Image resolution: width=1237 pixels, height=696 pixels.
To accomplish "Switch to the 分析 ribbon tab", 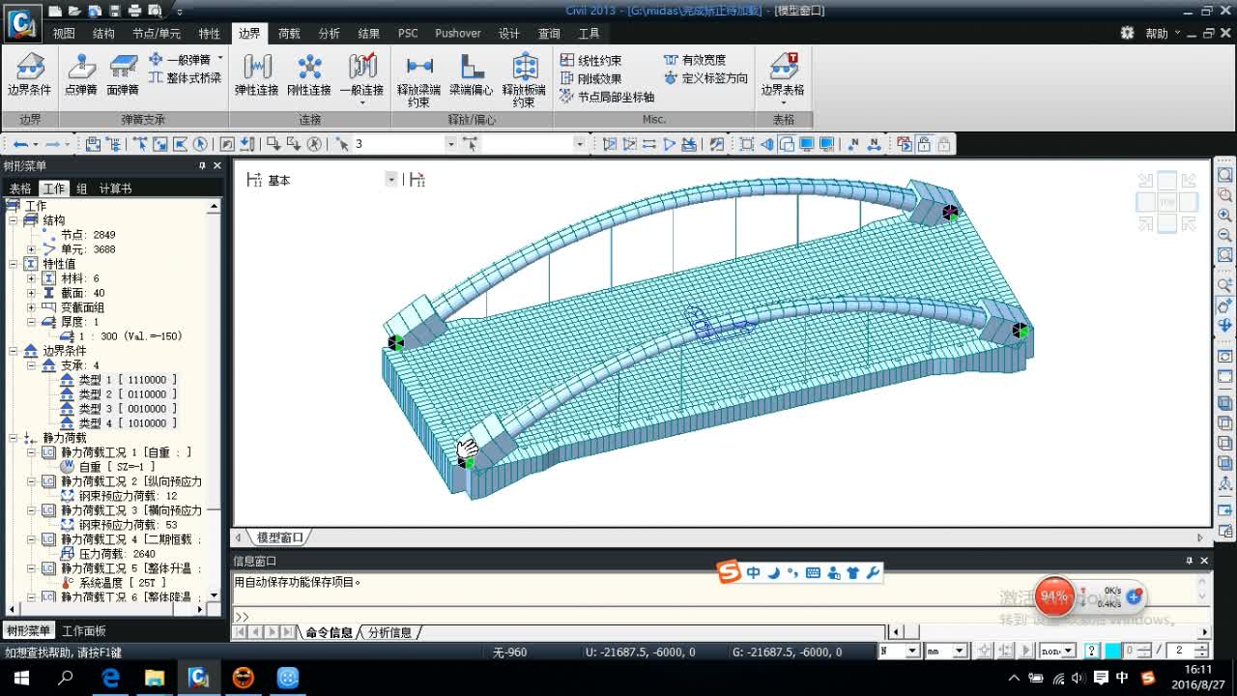I will click(x=329, y=33).
